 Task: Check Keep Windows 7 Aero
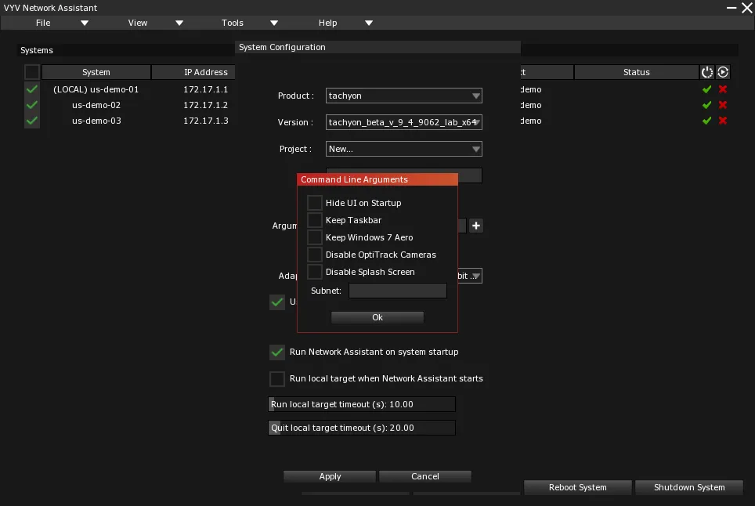pos(314,237)
